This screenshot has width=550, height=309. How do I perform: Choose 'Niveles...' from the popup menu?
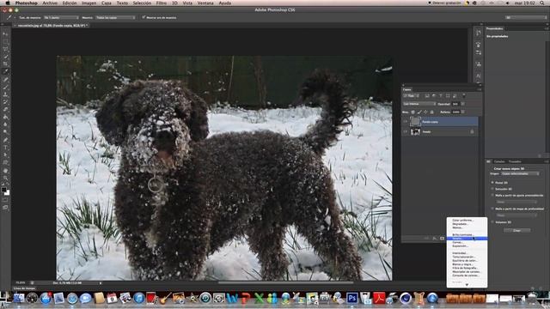(x=467, y=239)
